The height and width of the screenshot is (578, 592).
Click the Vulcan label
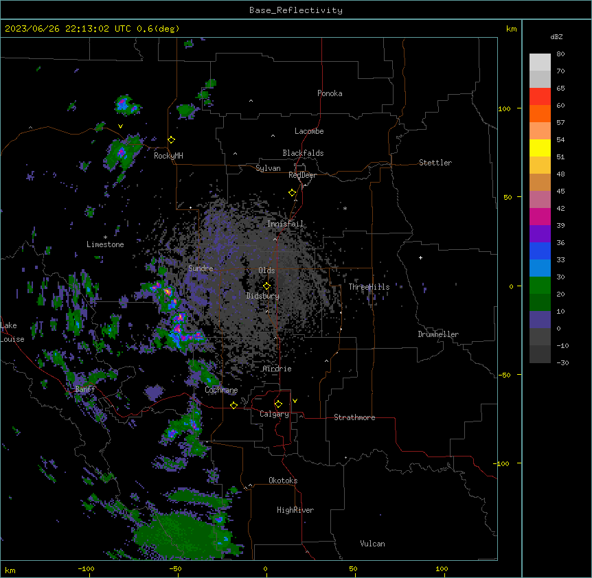click(x=372, y=544)
